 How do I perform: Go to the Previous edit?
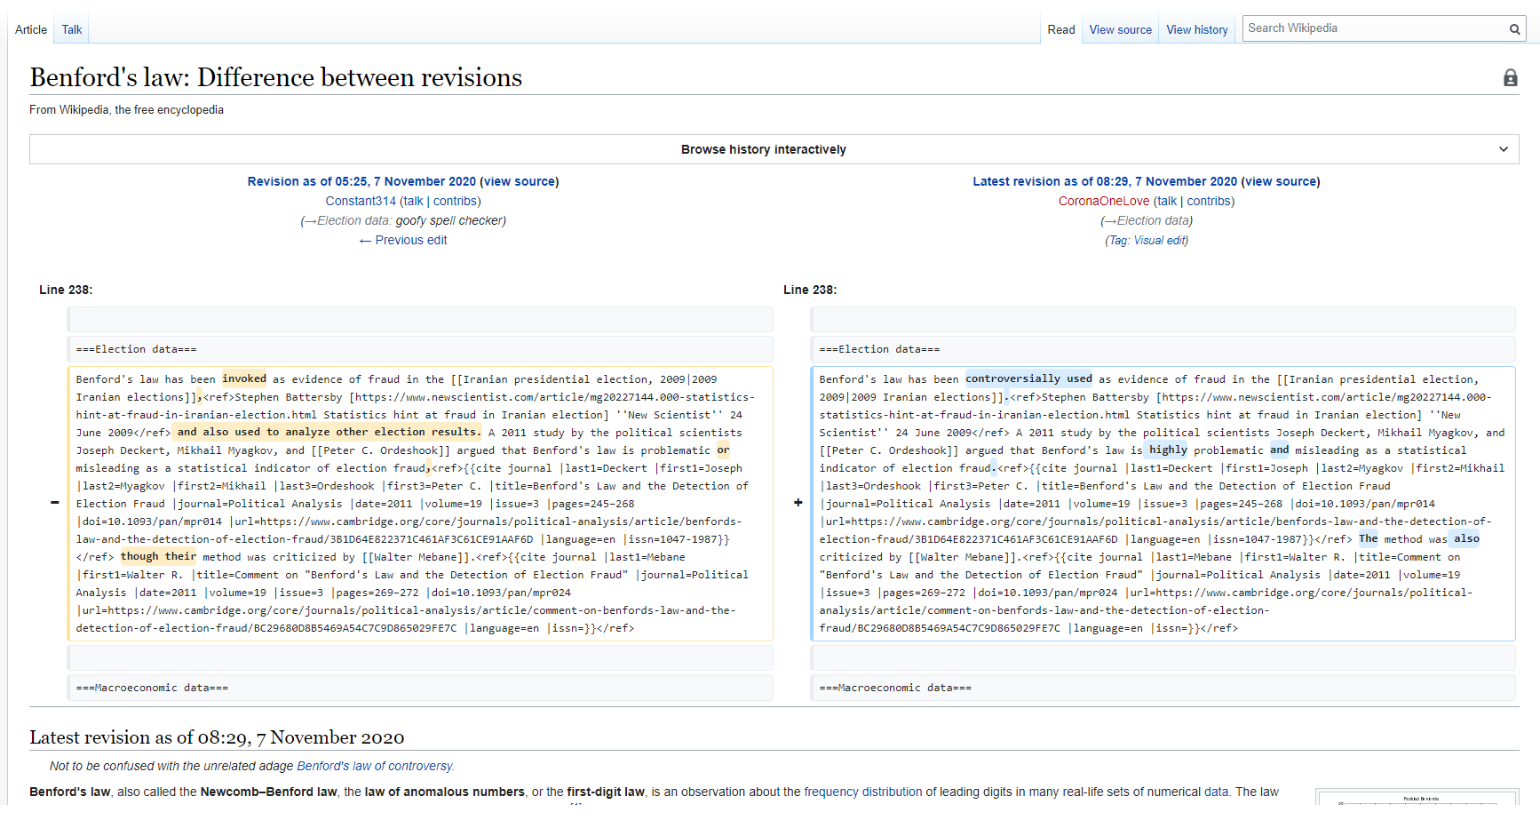(x=410, y=240)
